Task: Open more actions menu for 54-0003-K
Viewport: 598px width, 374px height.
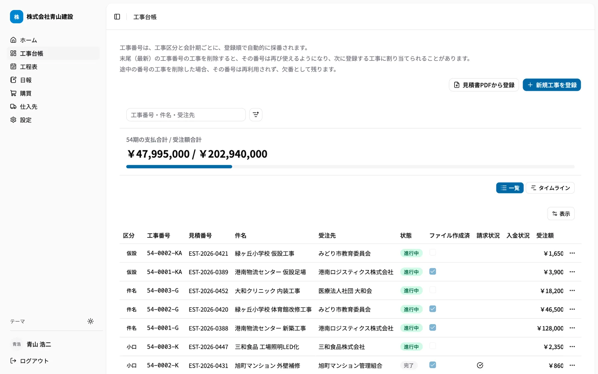Action: (572, 346)
